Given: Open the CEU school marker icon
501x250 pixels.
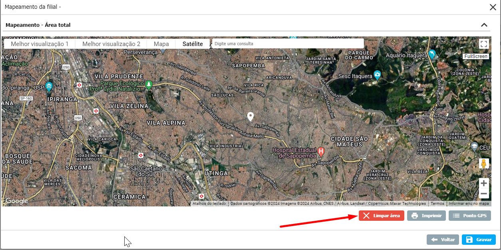Looking at the screenshot, I should click(x=474, y=146).
